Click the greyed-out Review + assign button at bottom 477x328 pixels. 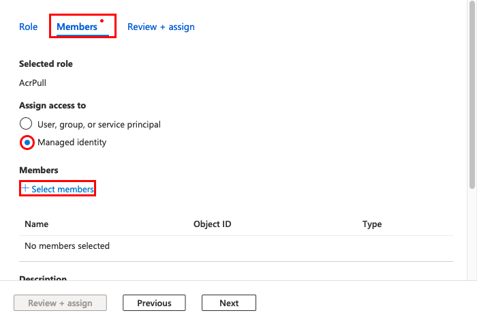(60, 303)
